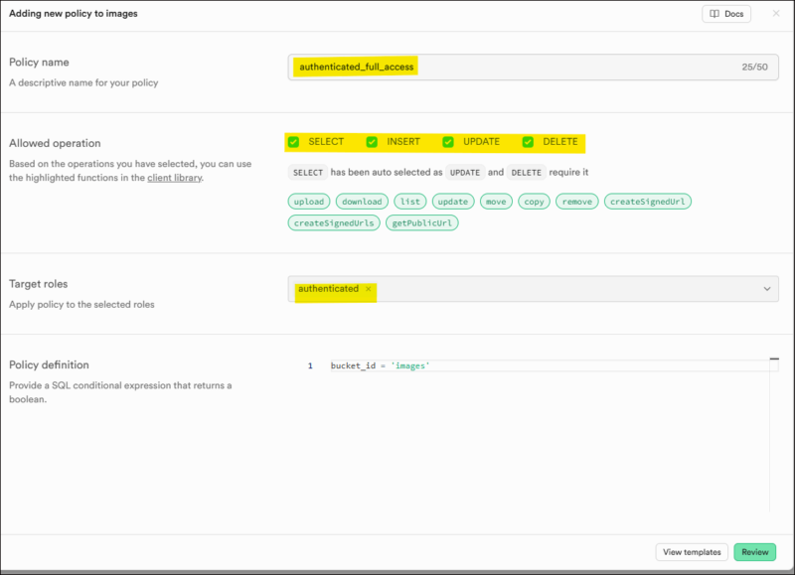The image size is (795, 575).
Task: Click the getPublicUrl function tag
Action: pyautogui.click(x=422, y=223)
